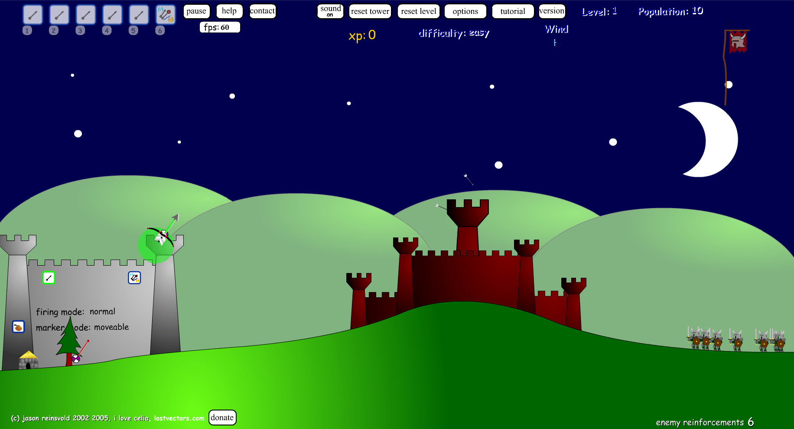Toggle sound on/off
794x429 pixels.
(330, 11)
